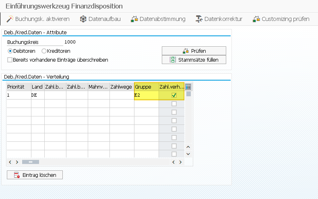Enable Bereits vorhandene Einträge überschreiben checkbox
The image size is (318, 199).
pos(10,60)
